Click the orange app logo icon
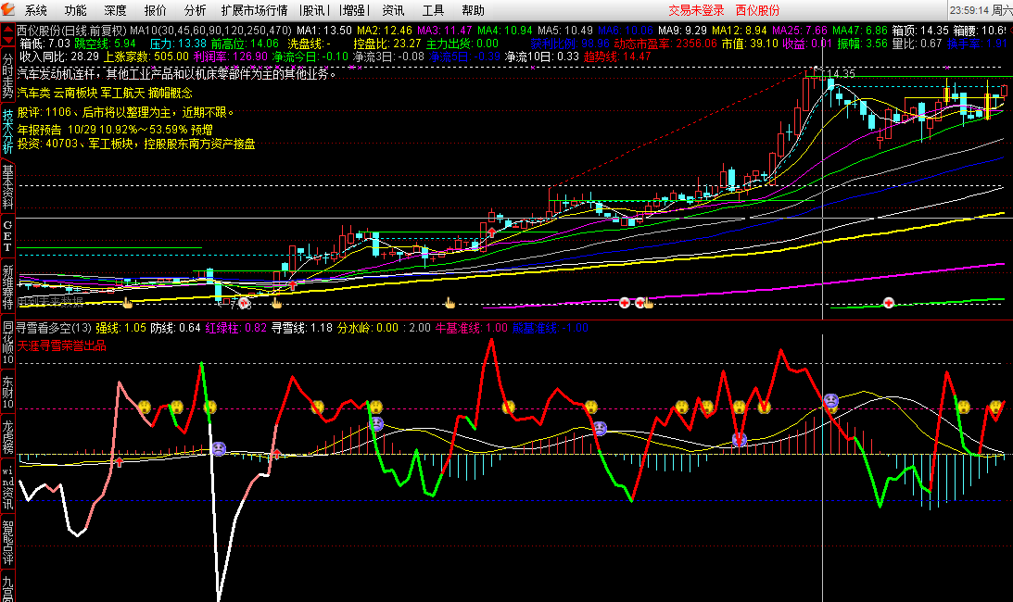1013x602 pixels. (7, 9)
